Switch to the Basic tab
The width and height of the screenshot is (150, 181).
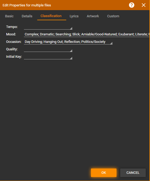click(x=9, y=16)
